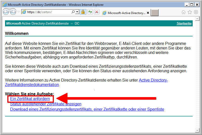Open Favorites with the star icon
202x135 pixels.
click(190, 12)
